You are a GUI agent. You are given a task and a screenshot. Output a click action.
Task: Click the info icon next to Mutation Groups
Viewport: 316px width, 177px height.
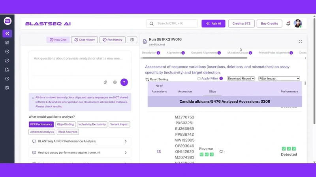250,53
